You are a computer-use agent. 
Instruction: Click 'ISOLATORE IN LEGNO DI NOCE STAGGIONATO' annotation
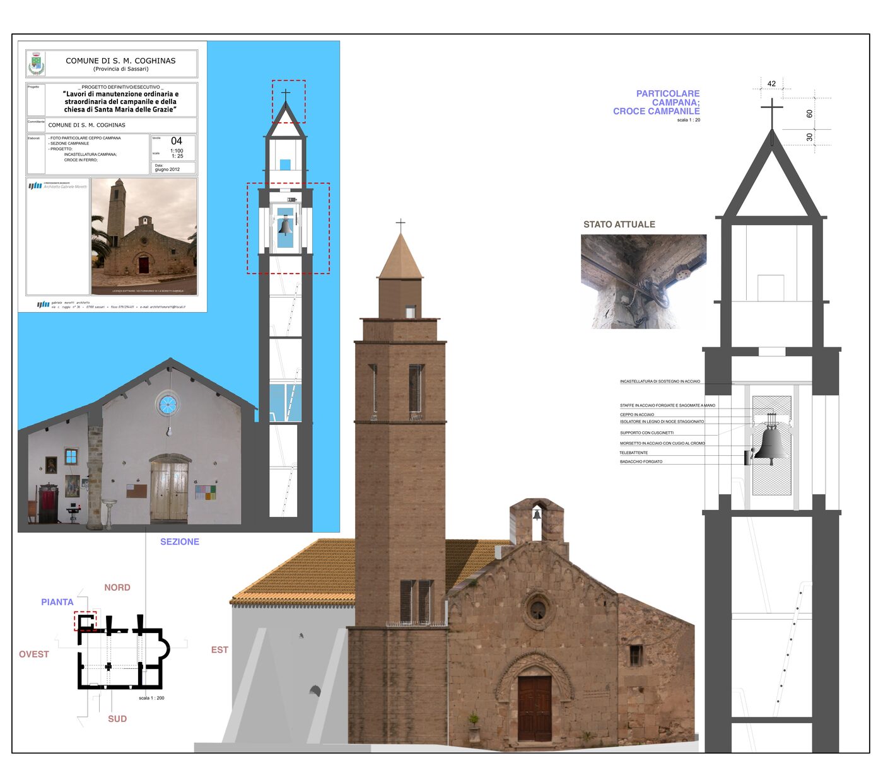click(662, 421)
